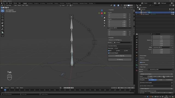Select To Controls in the Propagate options
This screenshot has width=175, height=98.
(x=169, y=80)
